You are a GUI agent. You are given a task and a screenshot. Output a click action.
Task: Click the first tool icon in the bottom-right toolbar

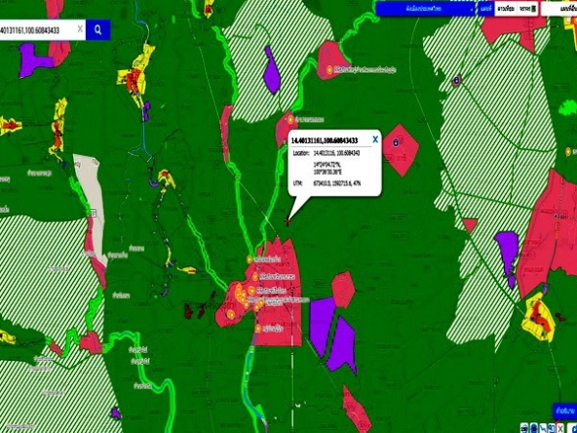click(x=524, y=428)
